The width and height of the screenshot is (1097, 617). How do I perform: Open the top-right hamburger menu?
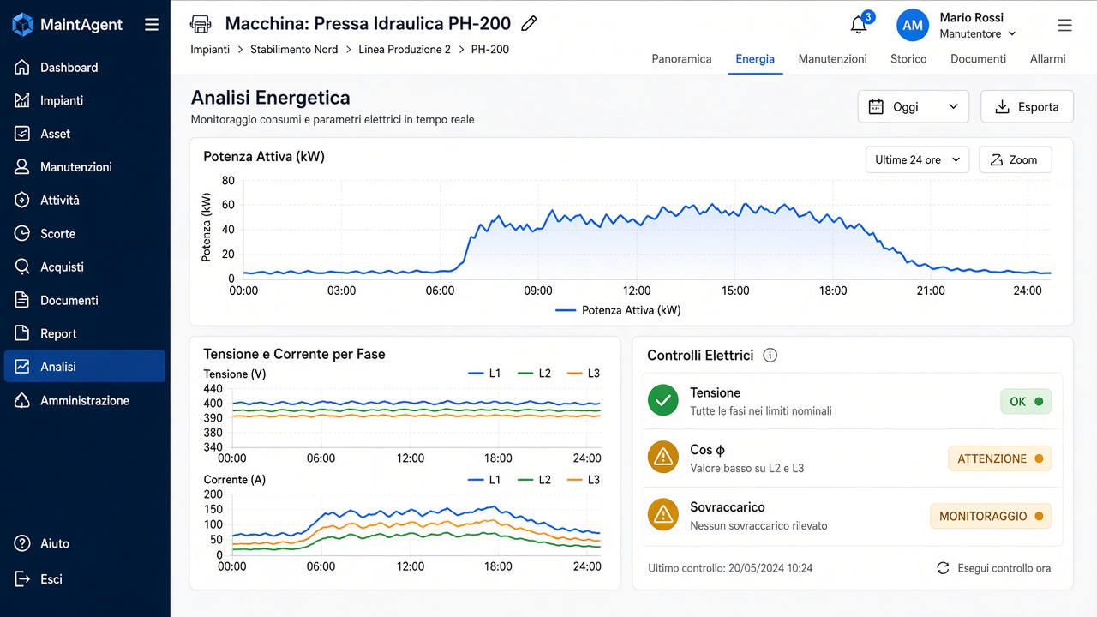point(1064,26)
